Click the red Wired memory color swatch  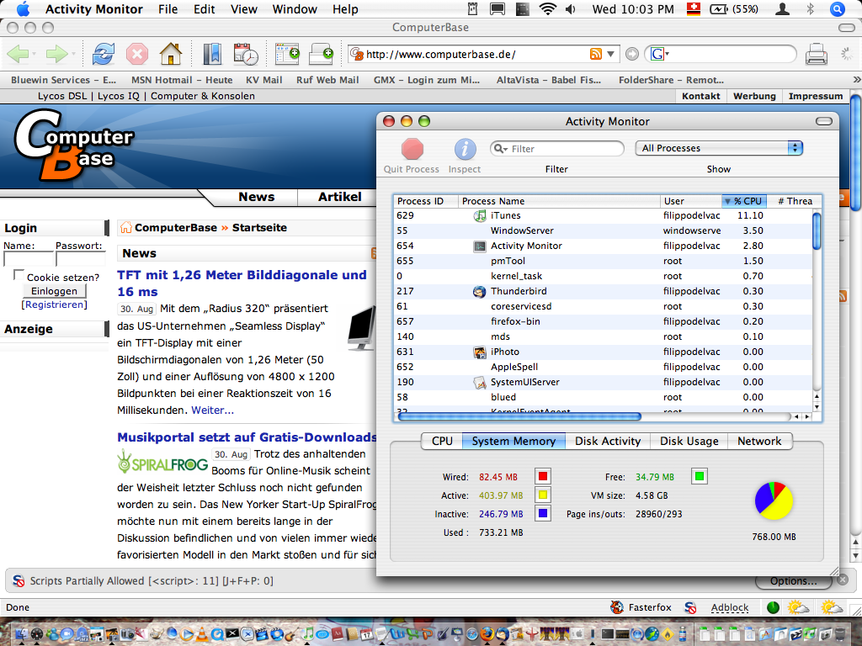coord(543,476)
